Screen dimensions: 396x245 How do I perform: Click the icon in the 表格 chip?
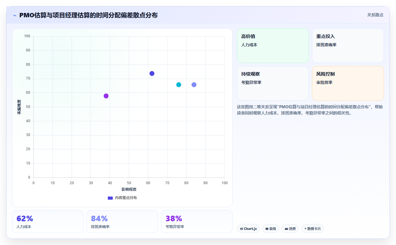point(267,229)
